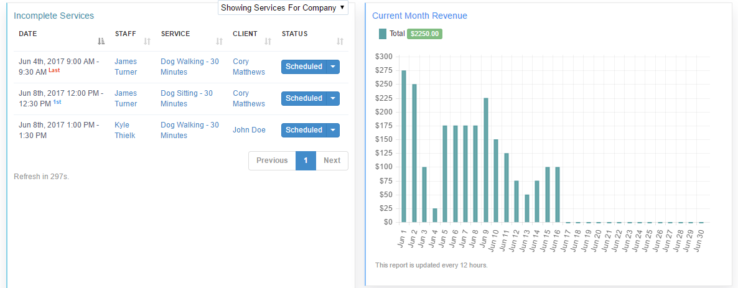The width and height of the screenshot is (738, 288).
Task: Click the Jun 1 revenue bar
Action: coord(404,146)
